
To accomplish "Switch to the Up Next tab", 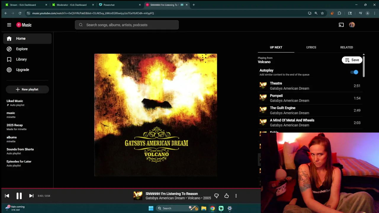I will click(x=276, y=47).
